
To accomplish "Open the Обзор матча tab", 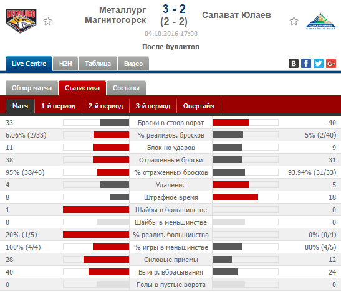I will coord(32,88).
